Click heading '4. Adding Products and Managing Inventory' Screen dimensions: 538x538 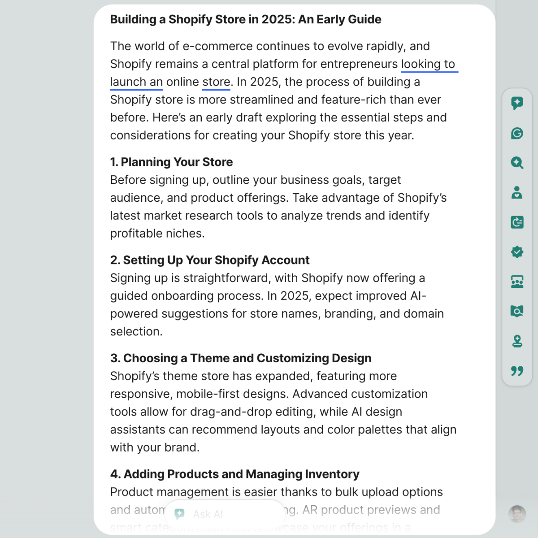pyautogui.click(x=234, y=474)
